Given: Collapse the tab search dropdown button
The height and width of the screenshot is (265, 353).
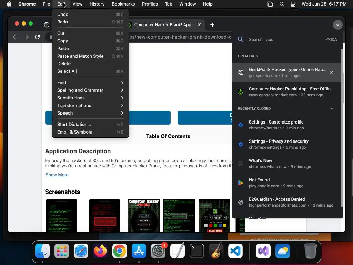Looking at the screenshot, I should [338, 25].
